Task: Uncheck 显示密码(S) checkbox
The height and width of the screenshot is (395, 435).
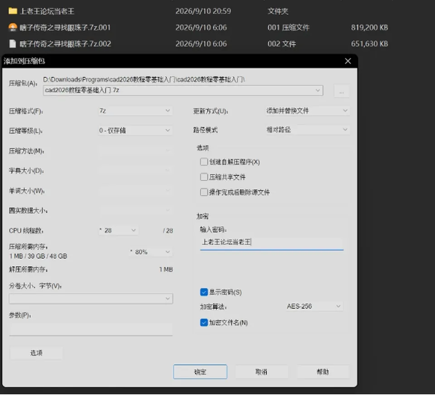Action: click(x=204, y=292)
